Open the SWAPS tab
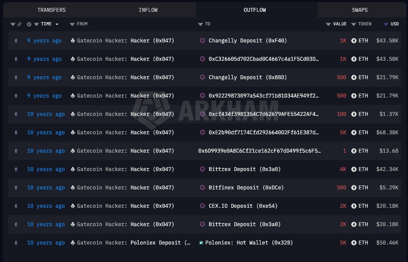The image size is (408, 262). pyautogui.click(x=360, y=10)
